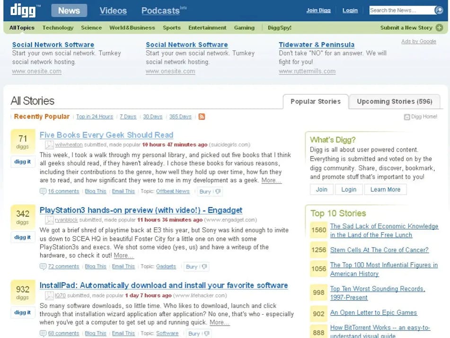
Task: Click Email This under PlayStation3 story
Action: coord(123,267)
